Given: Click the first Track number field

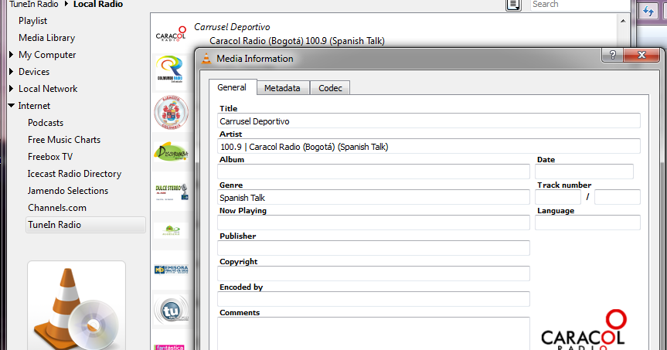Looking at the screenshot, I should (558, 197).
